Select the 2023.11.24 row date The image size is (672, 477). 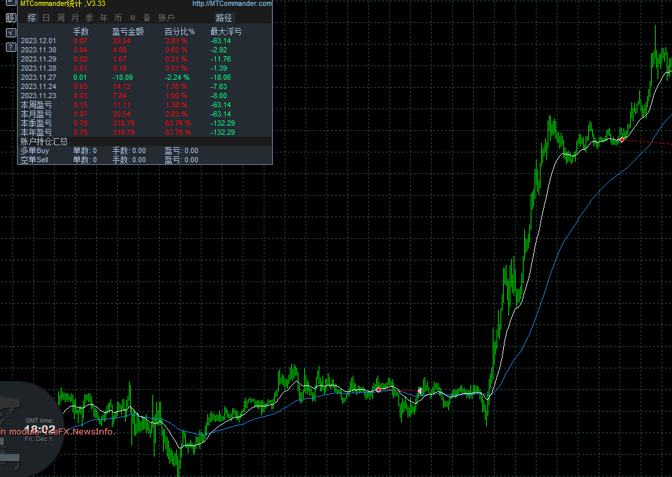pyautogui.click(x=38, y=86)
